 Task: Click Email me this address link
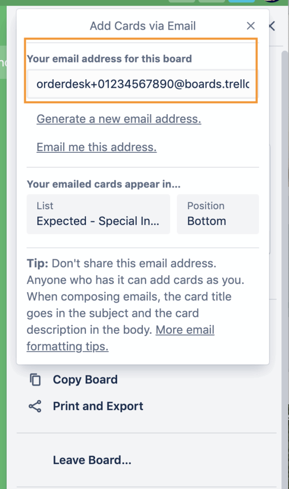[x=96, y=147]
